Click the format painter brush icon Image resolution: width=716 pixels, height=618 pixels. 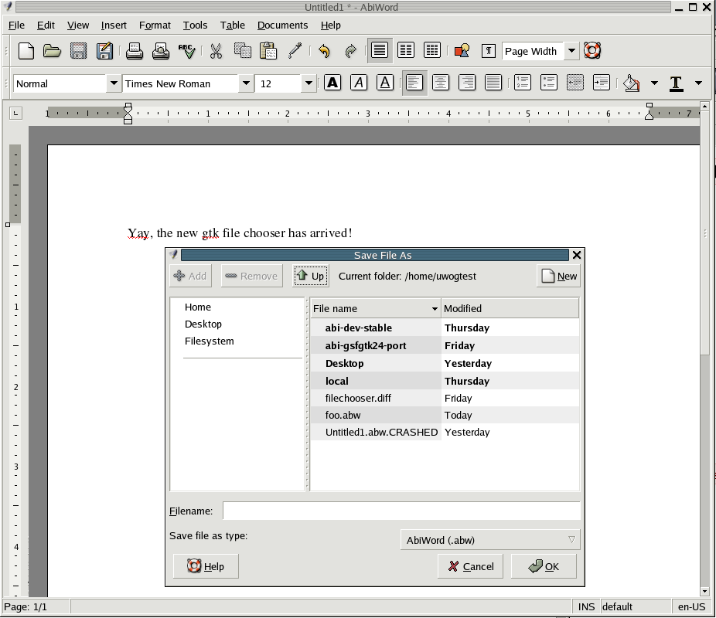point(295,51)
